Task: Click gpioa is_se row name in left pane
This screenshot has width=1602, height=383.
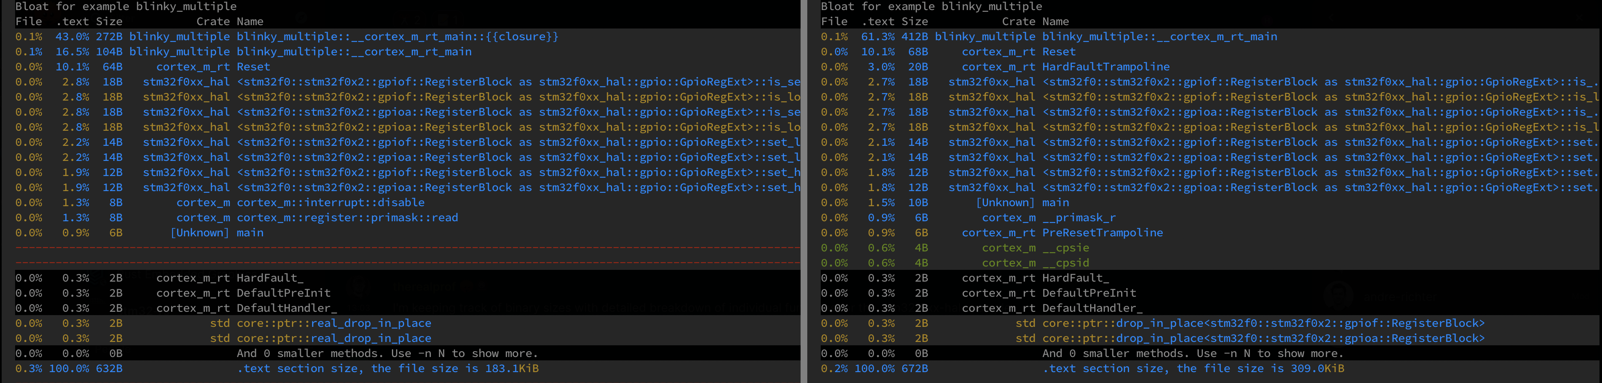Action: point(518,112)
